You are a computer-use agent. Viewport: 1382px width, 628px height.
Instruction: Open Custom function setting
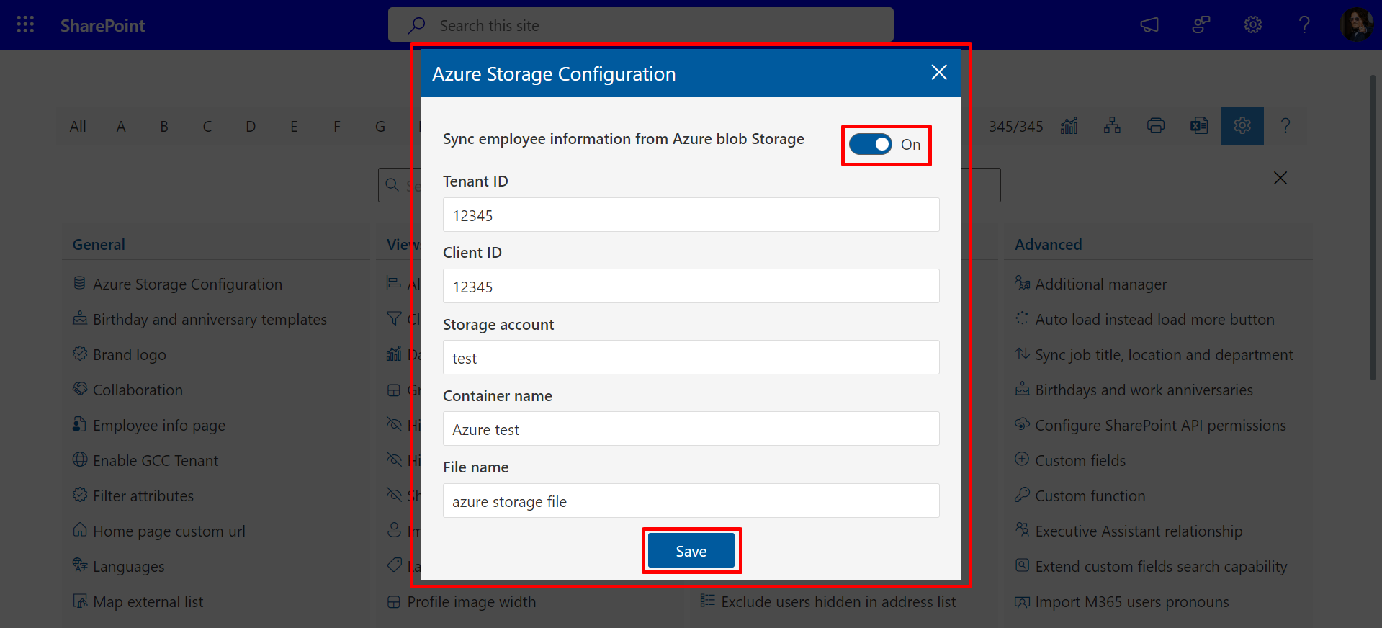point(1090,496)
